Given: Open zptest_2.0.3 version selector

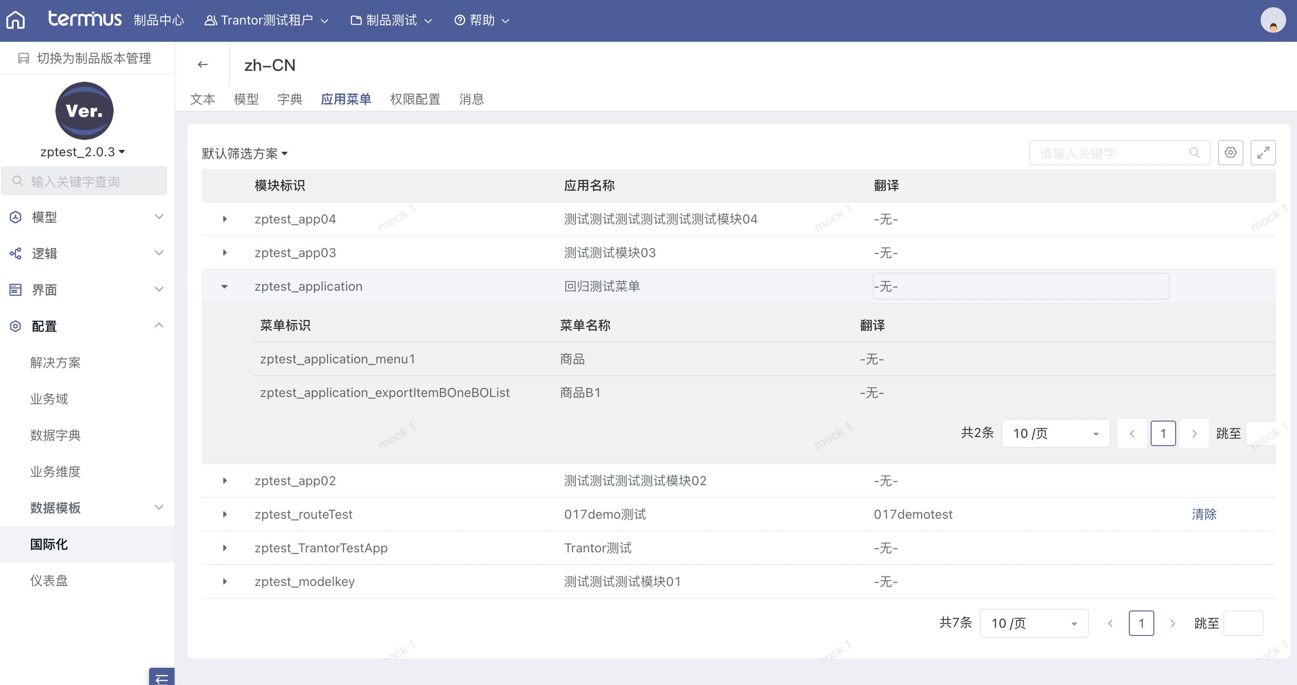Looking at the screenshot, I should [83, 152].
